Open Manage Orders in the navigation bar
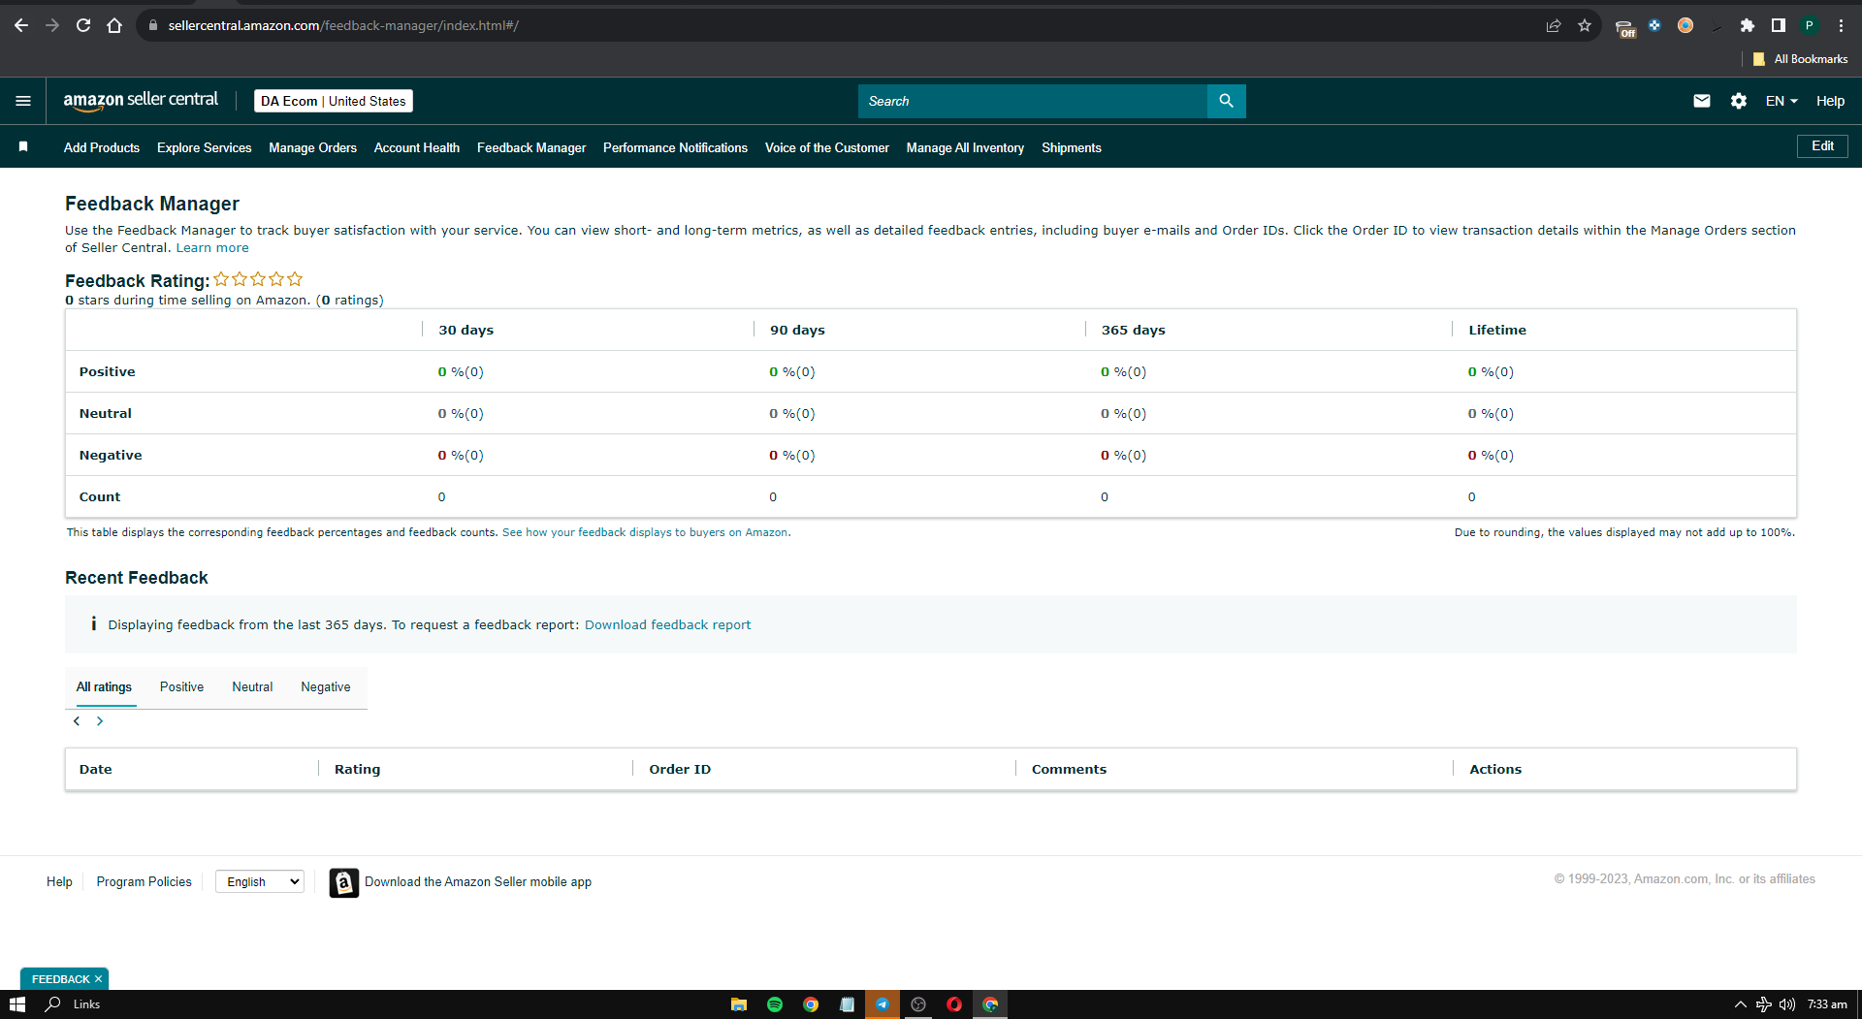The height and width of the screenshot is (1019, 1862). 312,147
